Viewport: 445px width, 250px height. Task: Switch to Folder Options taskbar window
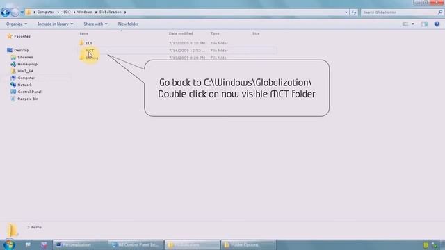[248, 244]
